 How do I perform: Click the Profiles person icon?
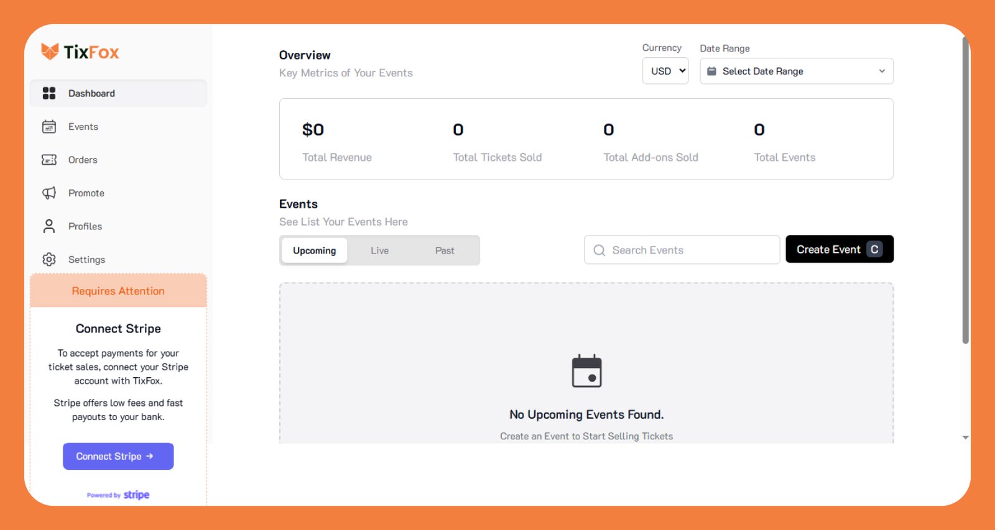coord(49,226)
